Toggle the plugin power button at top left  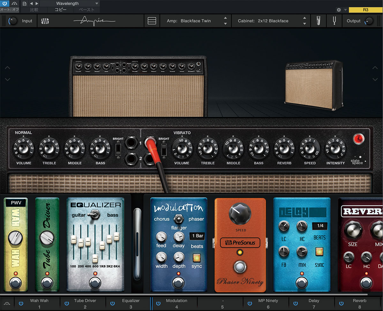[5, 4]
